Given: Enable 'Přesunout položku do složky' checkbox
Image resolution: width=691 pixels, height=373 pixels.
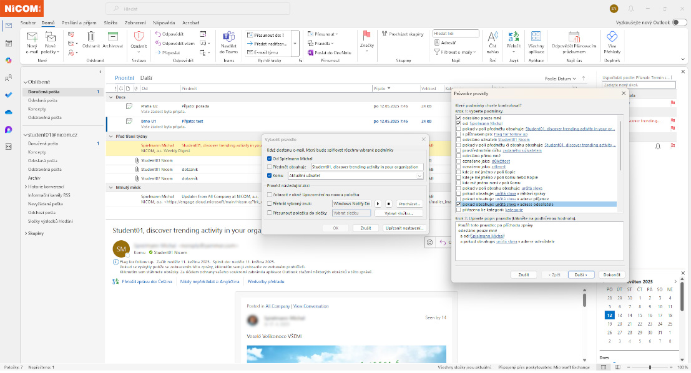Looking at the screenshot, I should [x=269, y=213].
